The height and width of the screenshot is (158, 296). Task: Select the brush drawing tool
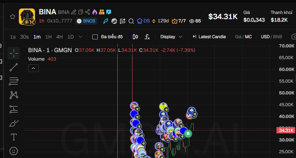point(14,123)
